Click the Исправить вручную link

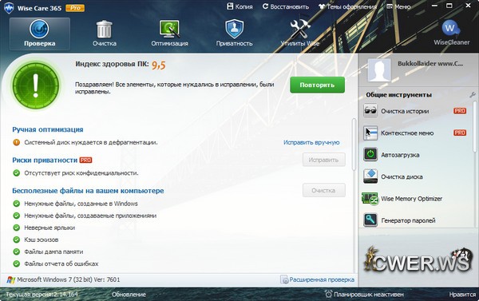[311, 142]
